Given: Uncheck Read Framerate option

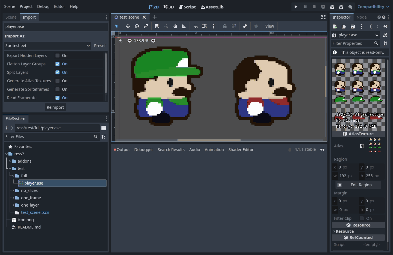Looking at the screenshot, I should pyautogui.click(x=58, y=98).
